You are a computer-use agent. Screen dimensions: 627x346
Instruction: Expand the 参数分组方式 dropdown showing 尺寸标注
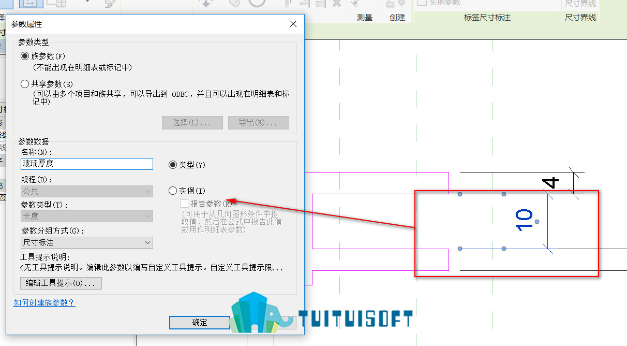87,242
